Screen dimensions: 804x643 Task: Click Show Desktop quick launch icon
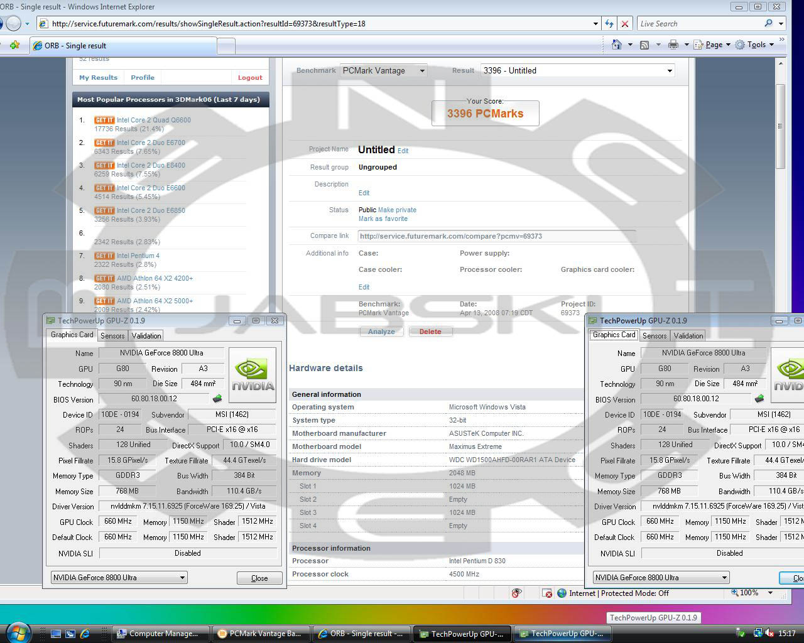tap(56, 634)
